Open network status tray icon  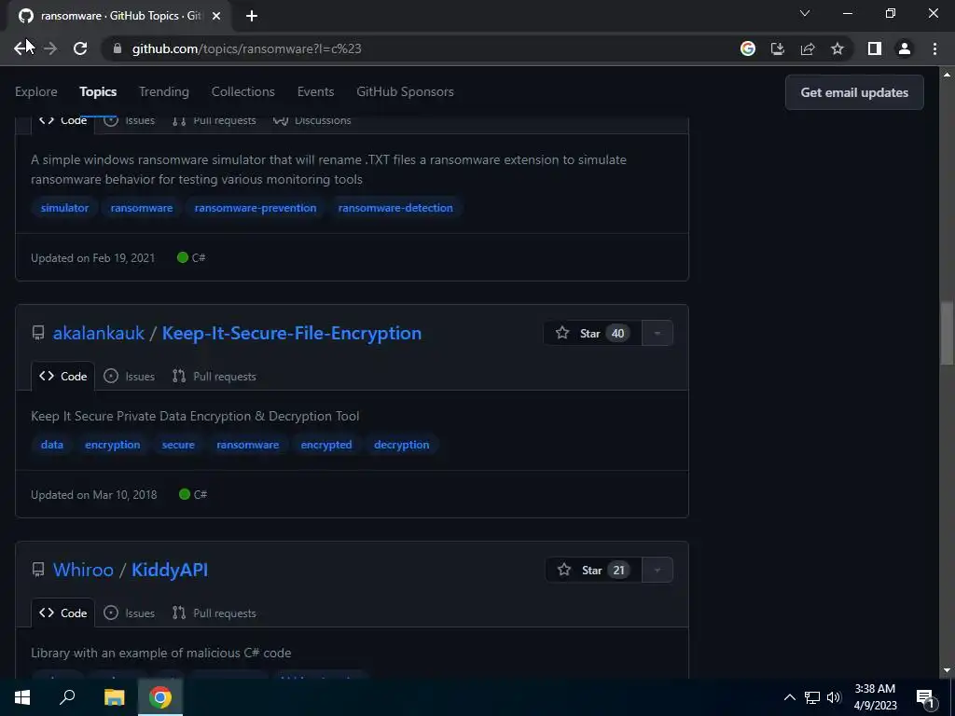coord(812,697)
